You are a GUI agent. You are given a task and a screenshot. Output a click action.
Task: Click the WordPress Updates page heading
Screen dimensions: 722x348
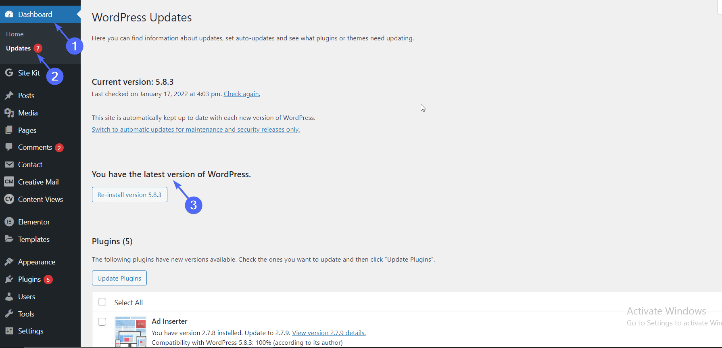point(142,17)
